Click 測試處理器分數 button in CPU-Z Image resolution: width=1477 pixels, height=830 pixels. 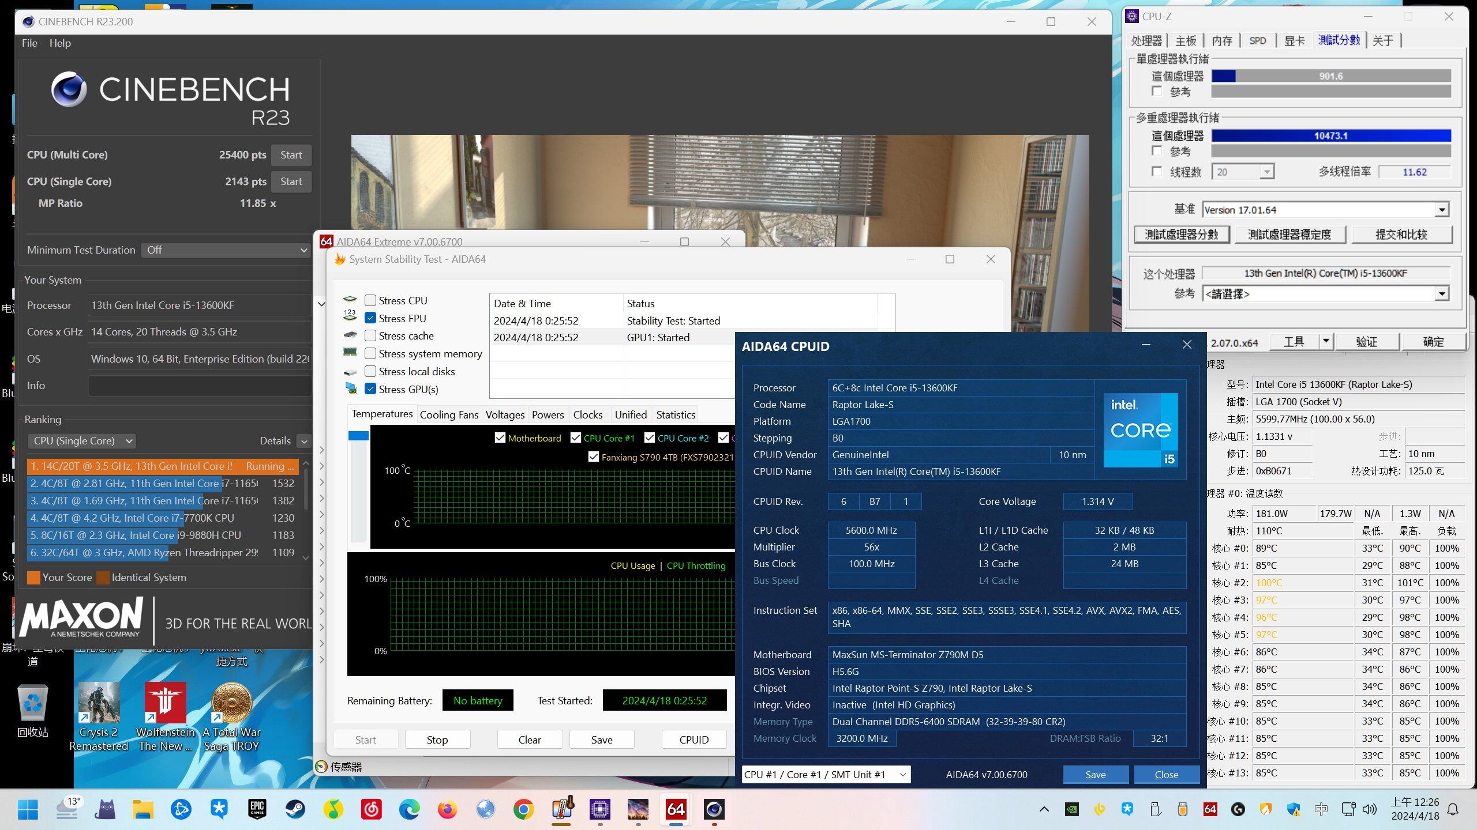(x=1182, y=235)
